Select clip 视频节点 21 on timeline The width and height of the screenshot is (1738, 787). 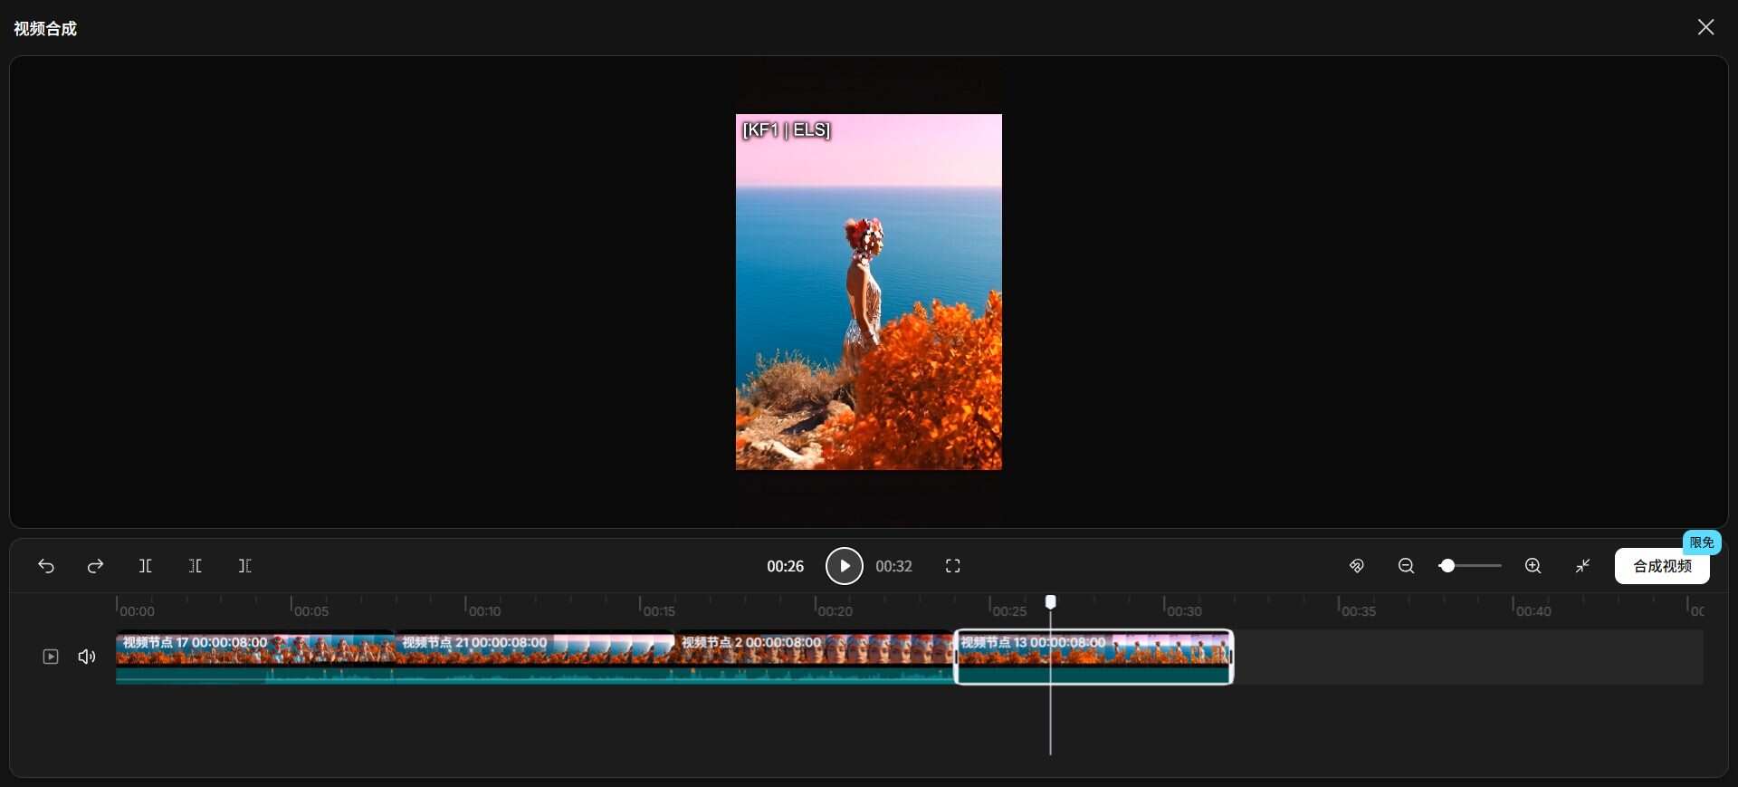(x=534, y=656)
